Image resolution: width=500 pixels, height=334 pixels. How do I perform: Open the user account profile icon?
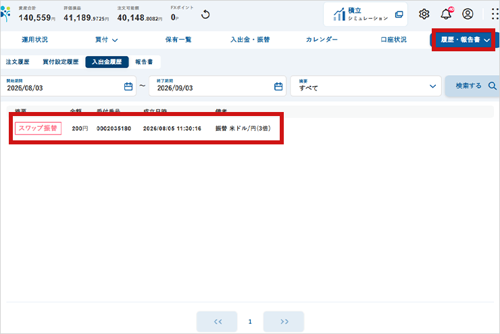tap(468, 14)
